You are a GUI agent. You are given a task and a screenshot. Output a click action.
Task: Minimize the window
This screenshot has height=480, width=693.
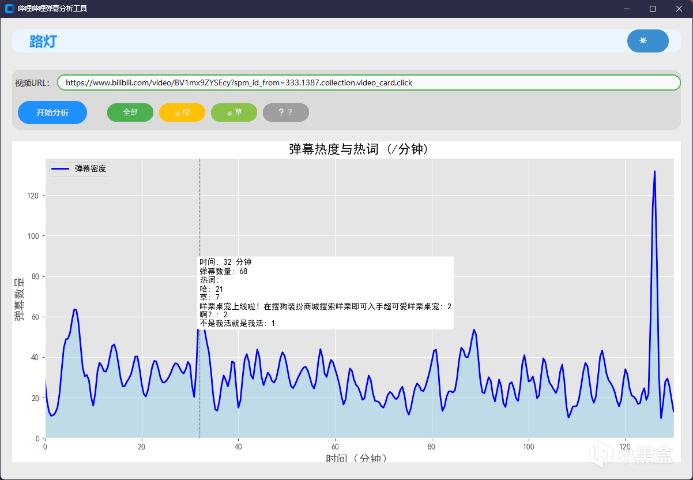pyautogui.click(x=626, y=9)
